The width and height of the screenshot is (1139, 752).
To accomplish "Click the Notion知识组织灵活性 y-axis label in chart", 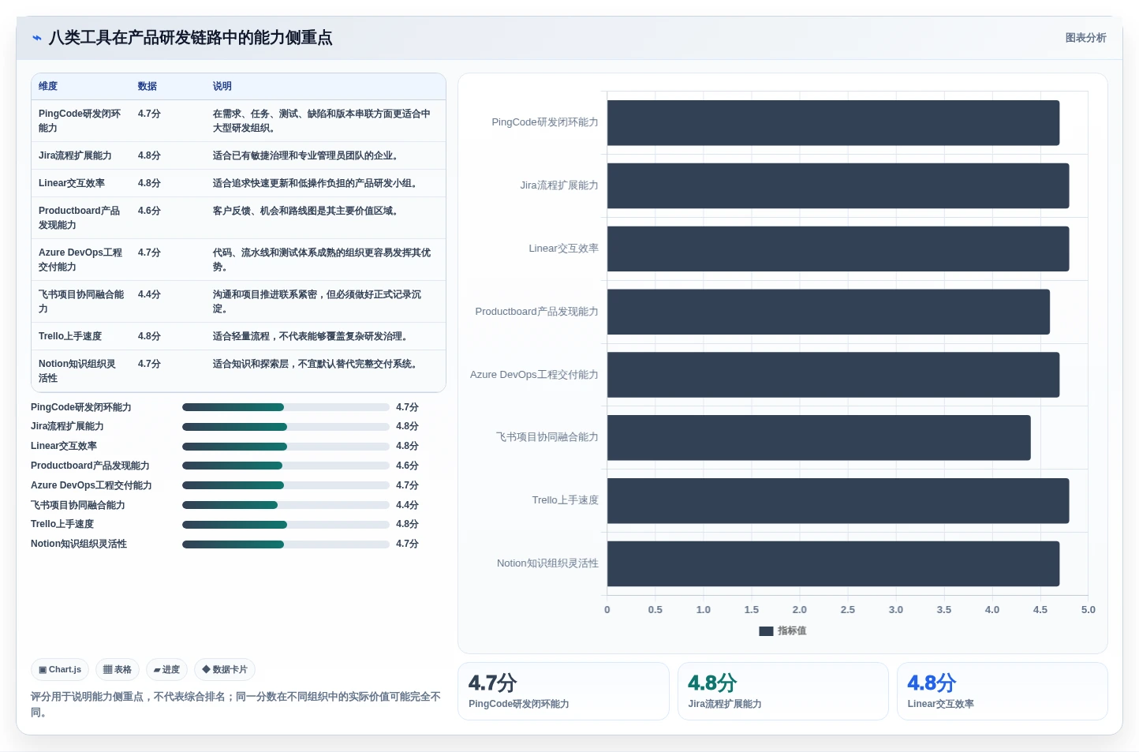I will [547, 563].
